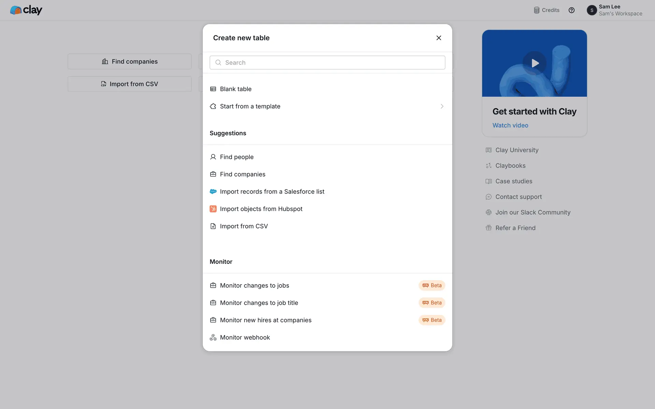Click the Watch video link
Image resolution: width=655 pixels, height=409 pixels.
click(510, 125)
